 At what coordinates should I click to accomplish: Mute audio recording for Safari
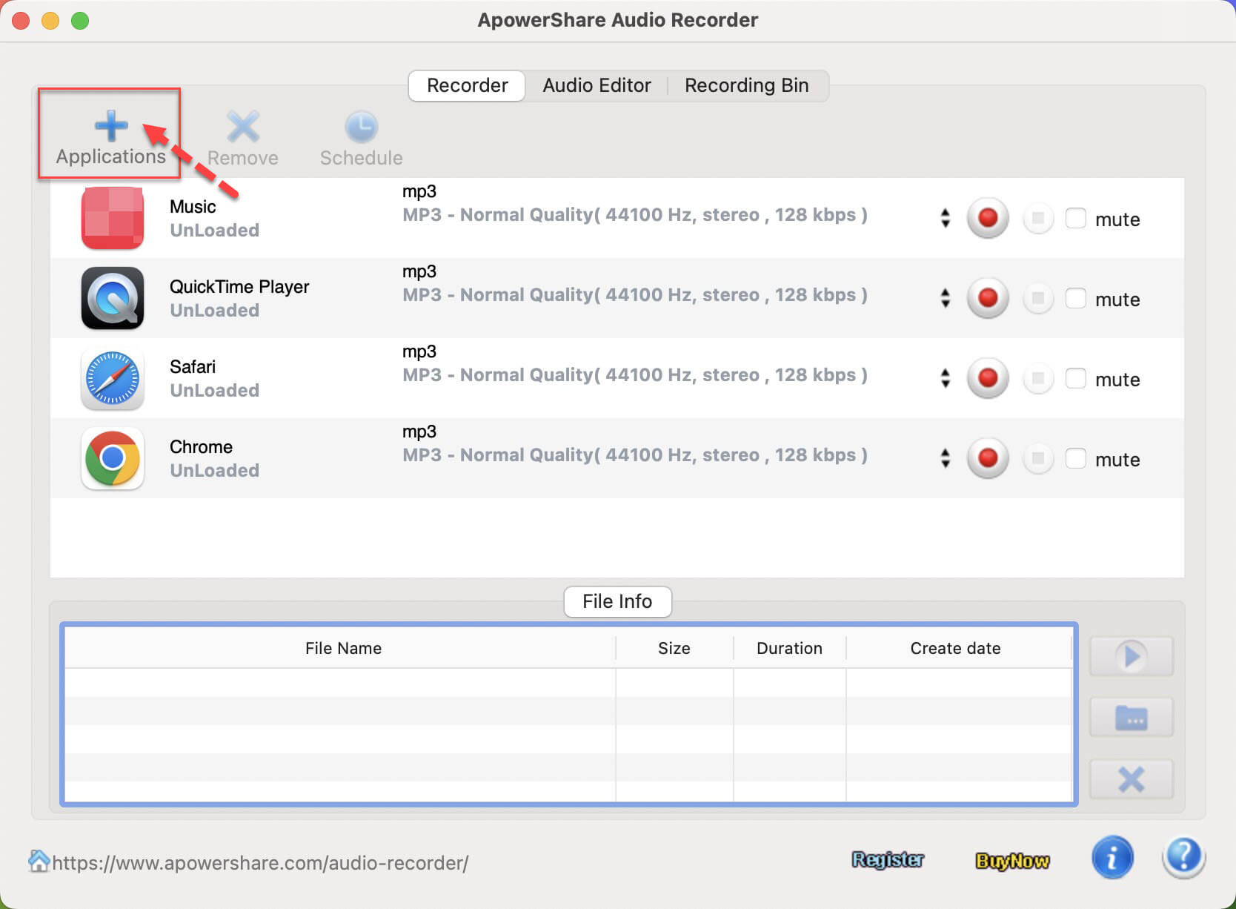[1075, 378]
